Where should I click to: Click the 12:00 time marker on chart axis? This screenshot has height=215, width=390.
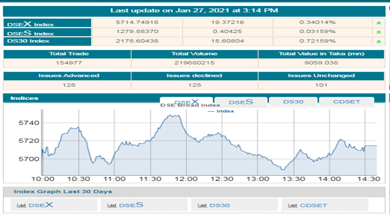(x=185, y=178)
